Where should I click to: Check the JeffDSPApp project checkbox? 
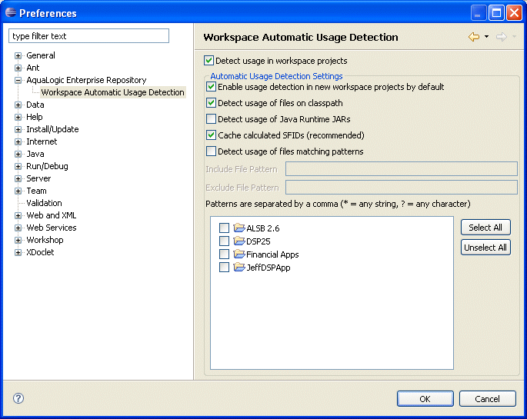pyautogui.click(x=224, y=268)
